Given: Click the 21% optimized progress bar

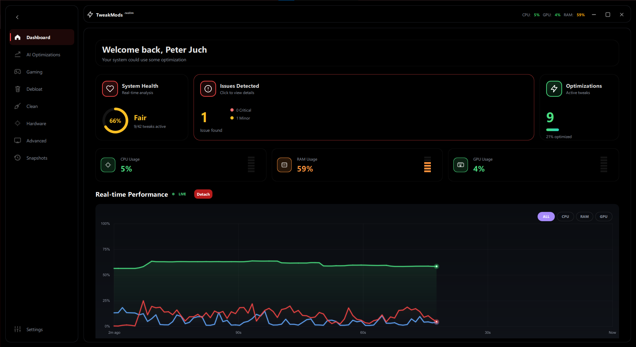Looking at the screenshot, I should pos(552,129).
